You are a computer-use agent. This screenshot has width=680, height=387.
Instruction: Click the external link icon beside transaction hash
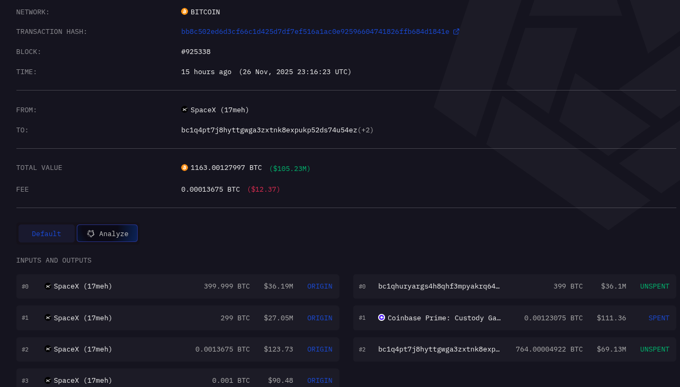coord(456,32)
